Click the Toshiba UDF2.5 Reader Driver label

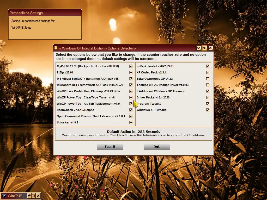tap(163, 85)
